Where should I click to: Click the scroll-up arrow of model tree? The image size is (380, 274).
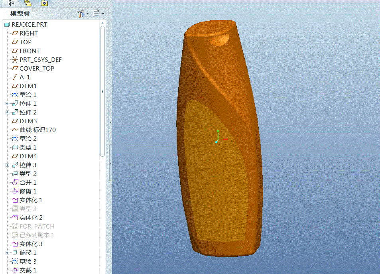tap(102, 23)
